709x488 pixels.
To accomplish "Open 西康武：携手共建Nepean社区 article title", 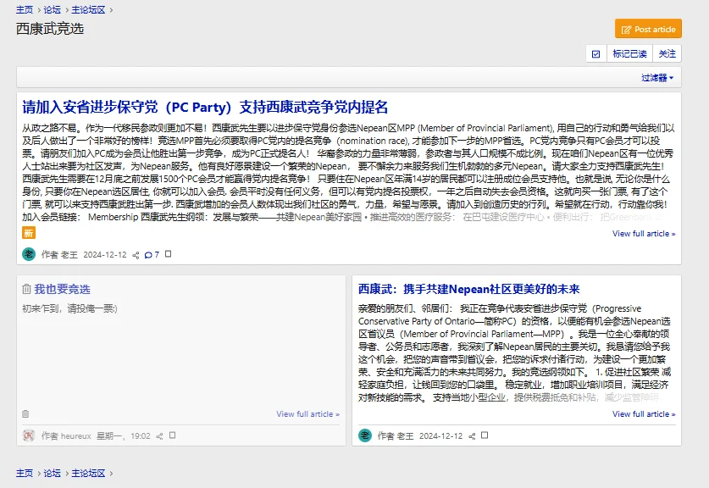I will pyautogui.click(x=469, y=289).
